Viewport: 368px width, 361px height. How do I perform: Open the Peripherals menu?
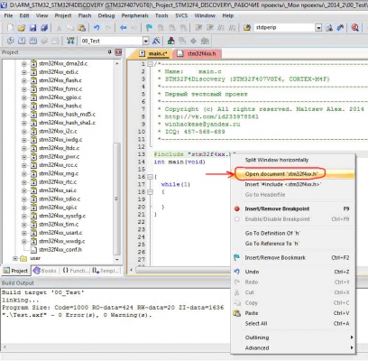pos(134,15)
